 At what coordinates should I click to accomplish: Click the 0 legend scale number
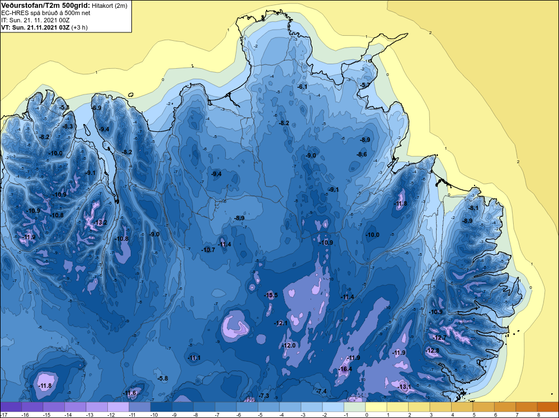pyautogui.click(x=367, y=415)
